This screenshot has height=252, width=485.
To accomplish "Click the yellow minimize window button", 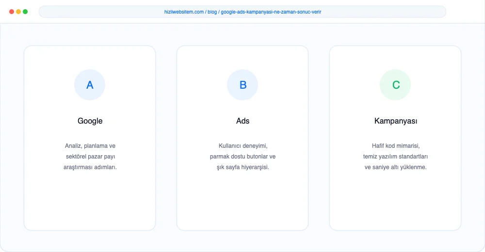I will coord(18,12).
